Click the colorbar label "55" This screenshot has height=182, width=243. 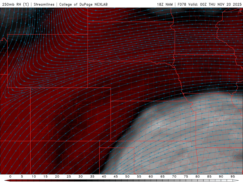(x=139, y=177)
